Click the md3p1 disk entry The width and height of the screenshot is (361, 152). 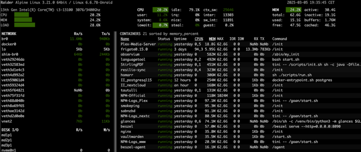click(x=6, y=146)
